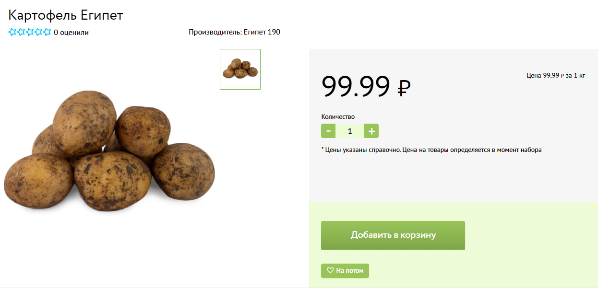Rate the product with the second star
The height and width of the screenshot is (289, 598).
coord(21,32)
